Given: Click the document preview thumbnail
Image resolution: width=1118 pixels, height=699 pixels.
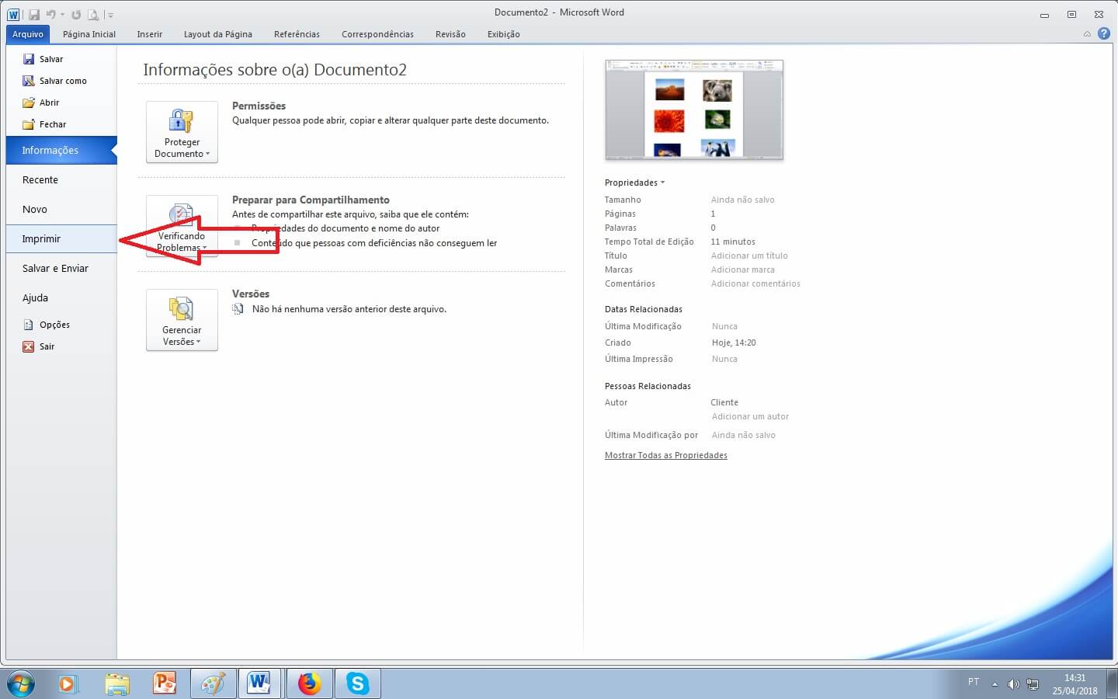Looking at the screenshot, I should (693, 110).
